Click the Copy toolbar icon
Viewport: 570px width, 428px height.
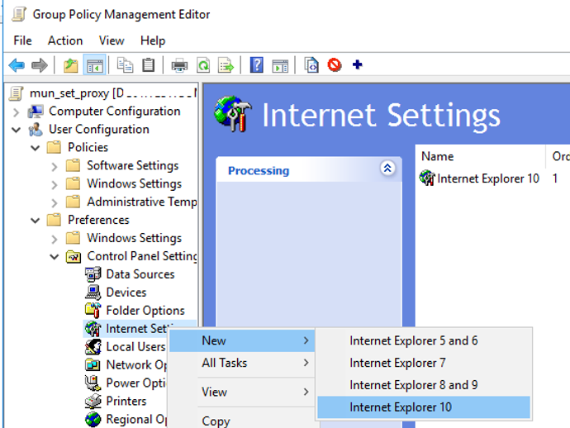point(125,65)
